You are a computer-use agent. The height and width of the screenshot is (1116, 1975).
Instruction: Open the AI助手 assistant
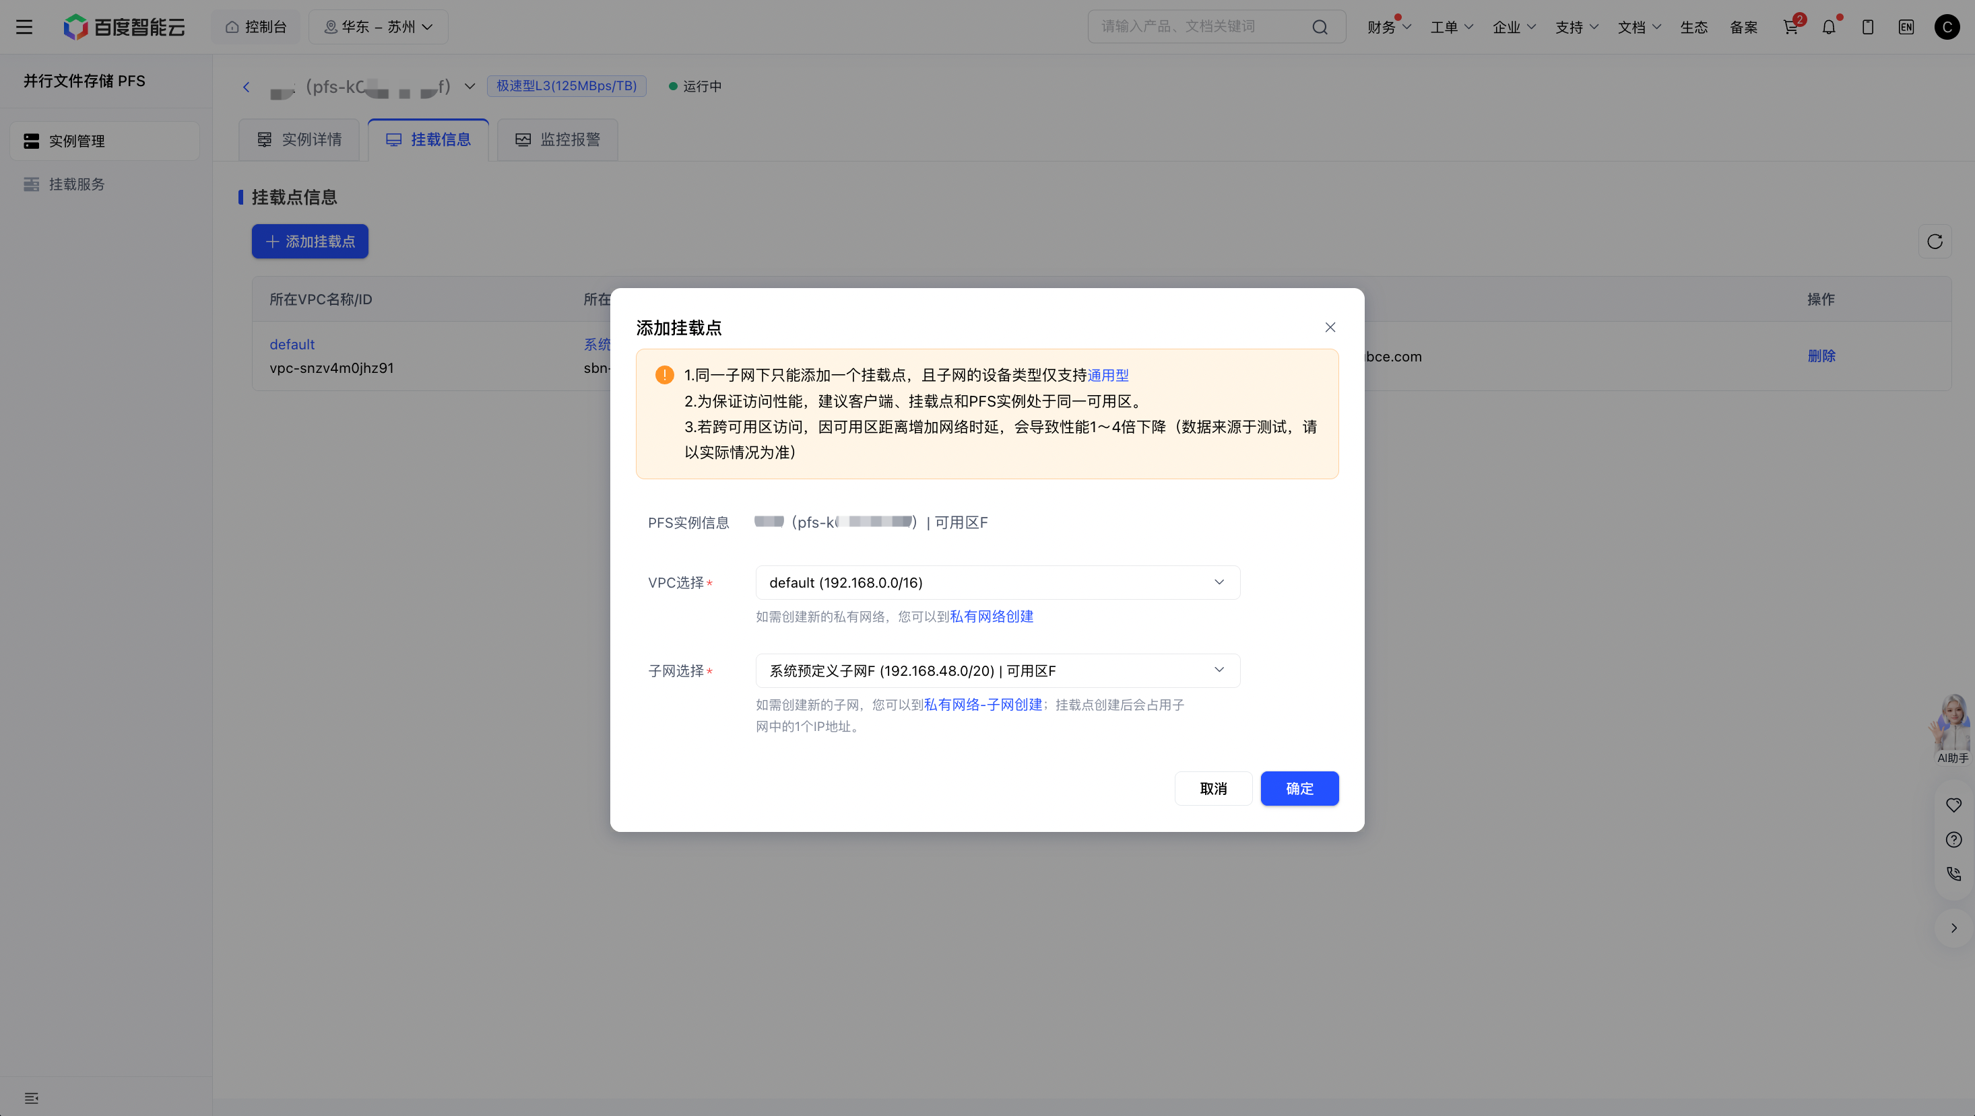[x=1951, y=729]
